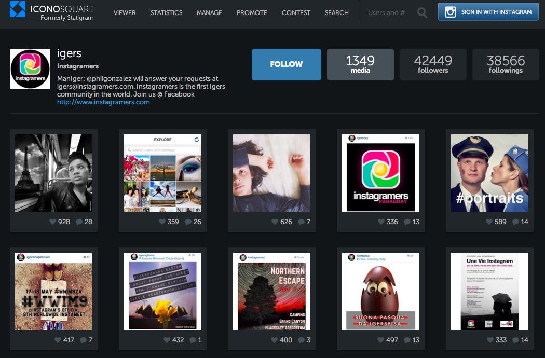Open the Promote menu

(252, 13)
